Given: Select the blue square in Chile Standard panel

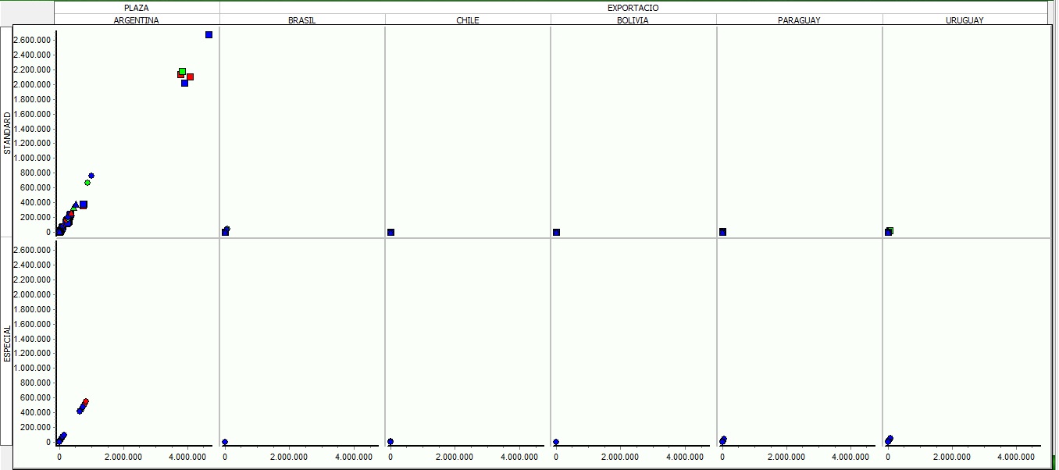Looking at the screenshot, I should tap(390, 232).
